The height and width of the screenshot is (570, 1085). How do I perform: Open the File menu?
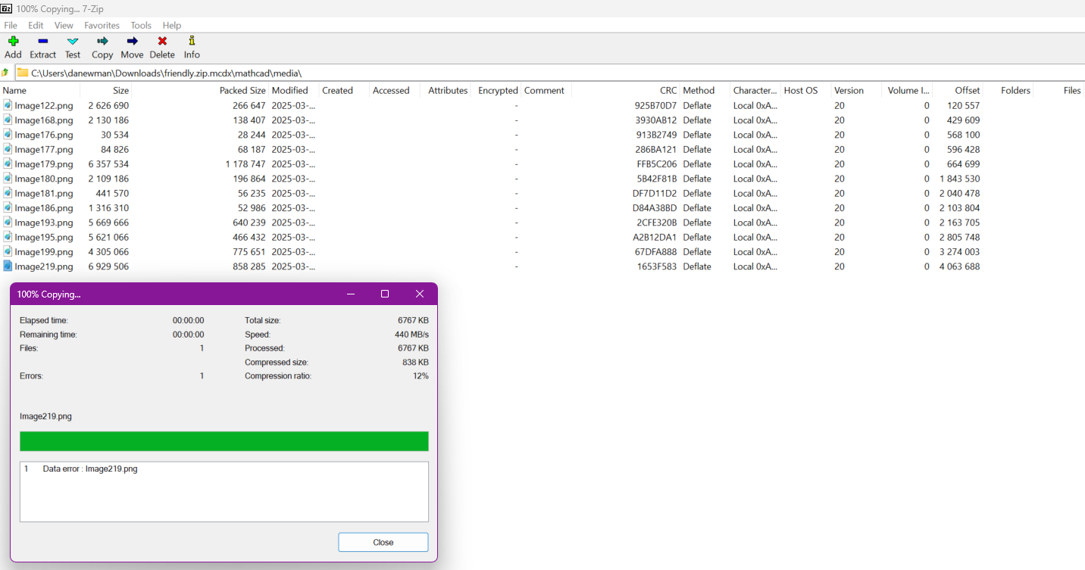tap(11, 25)
